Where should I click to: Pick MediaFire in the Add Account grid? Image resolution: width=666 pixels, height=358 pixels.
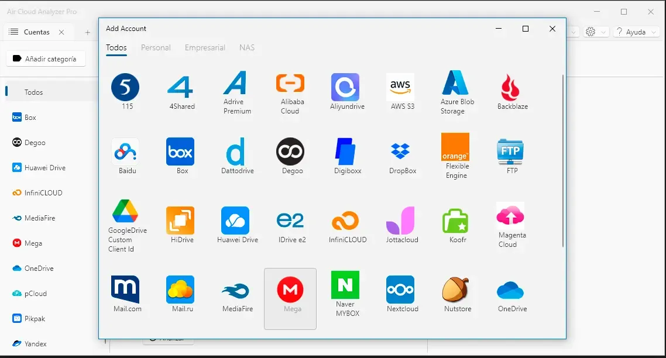click(235, 291)
